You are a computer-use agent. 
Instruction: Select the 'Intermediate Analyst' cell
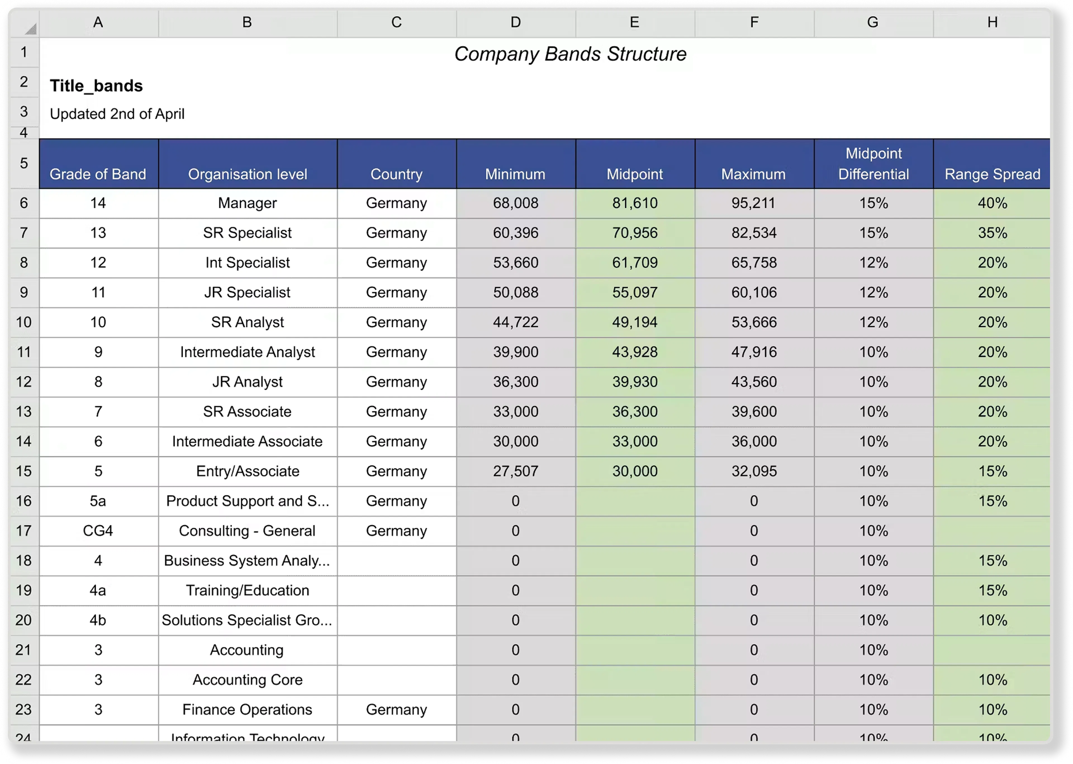247,352
